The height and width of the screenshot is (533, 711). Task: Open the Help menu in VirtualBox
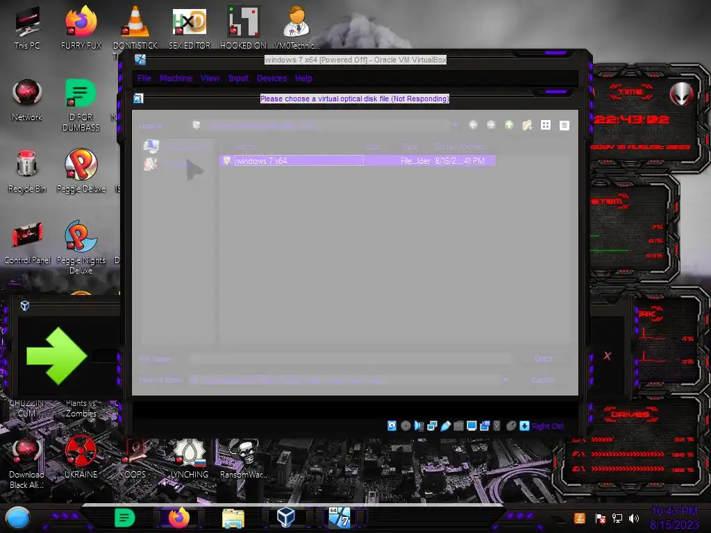pos(303,78)
